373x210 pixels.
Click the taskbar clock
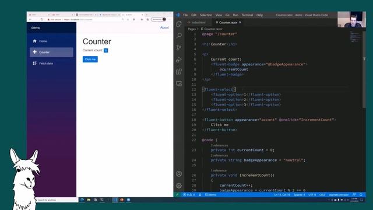(x=354, y=199)
